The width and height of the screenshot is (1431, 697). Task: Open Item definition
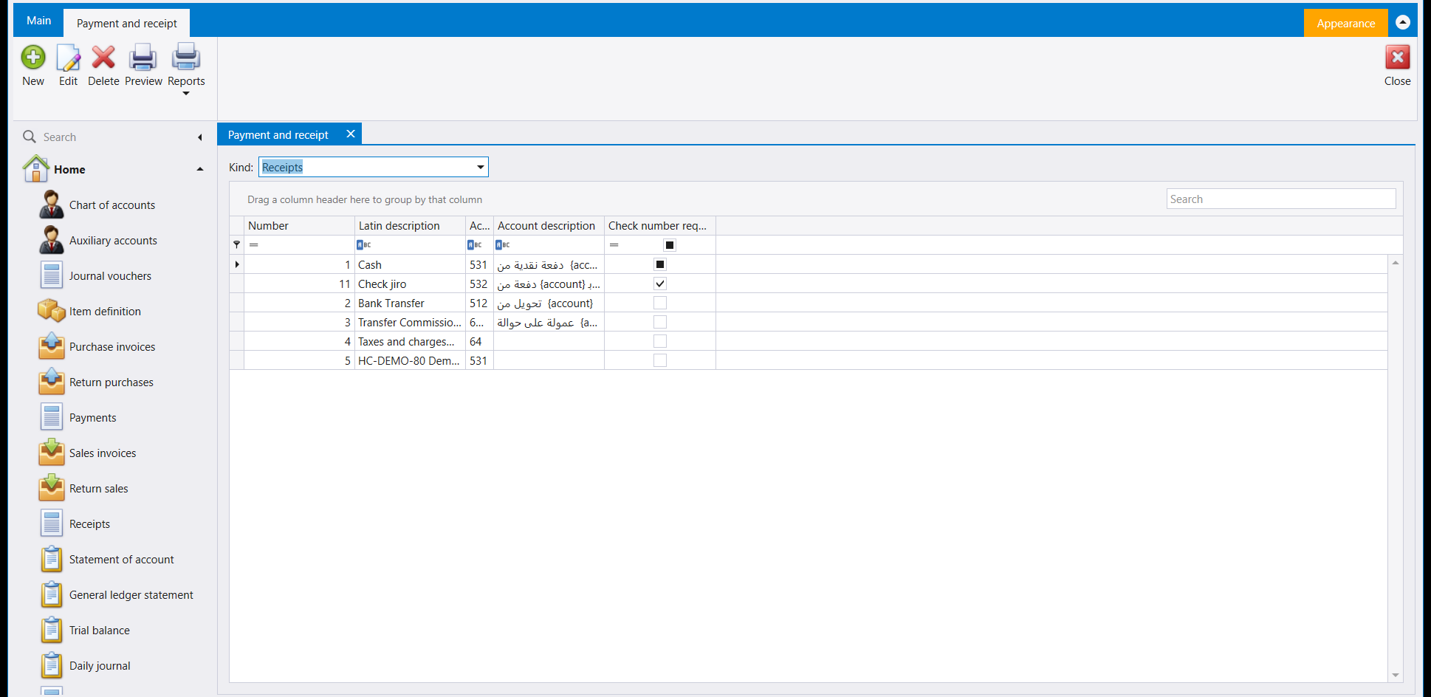tap(105, 312)
